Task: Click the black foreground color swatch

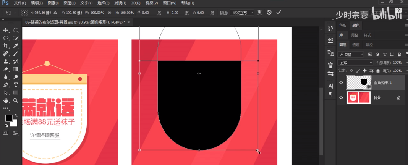Action: pyautogui.click(x=8, y=118)
